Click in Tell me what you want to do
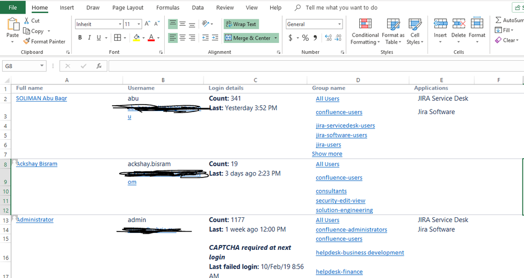Image resolution: width=524 pixels, height=278 pixels. (x=341, y=7)
